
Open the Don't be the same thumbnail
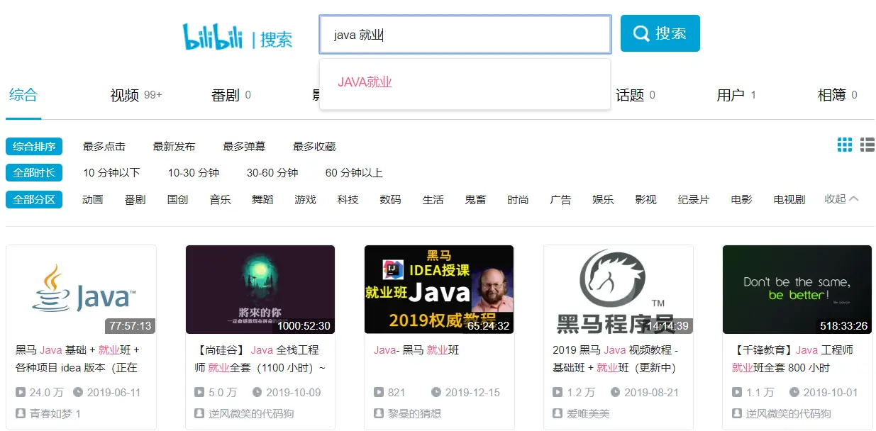pos(797,289)
